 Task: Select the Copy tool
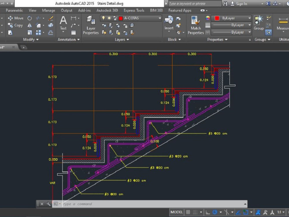click(x=15, y=25)
